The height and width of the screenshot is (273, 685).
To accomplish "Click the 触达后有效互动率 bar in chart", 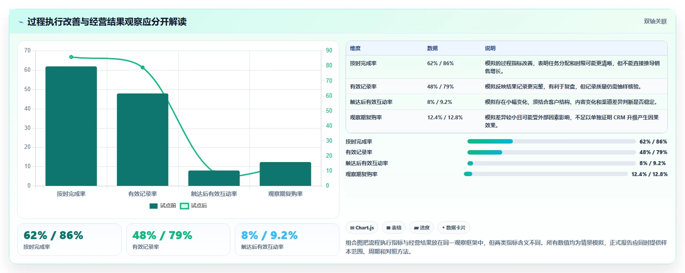I will tap(214, 178).
